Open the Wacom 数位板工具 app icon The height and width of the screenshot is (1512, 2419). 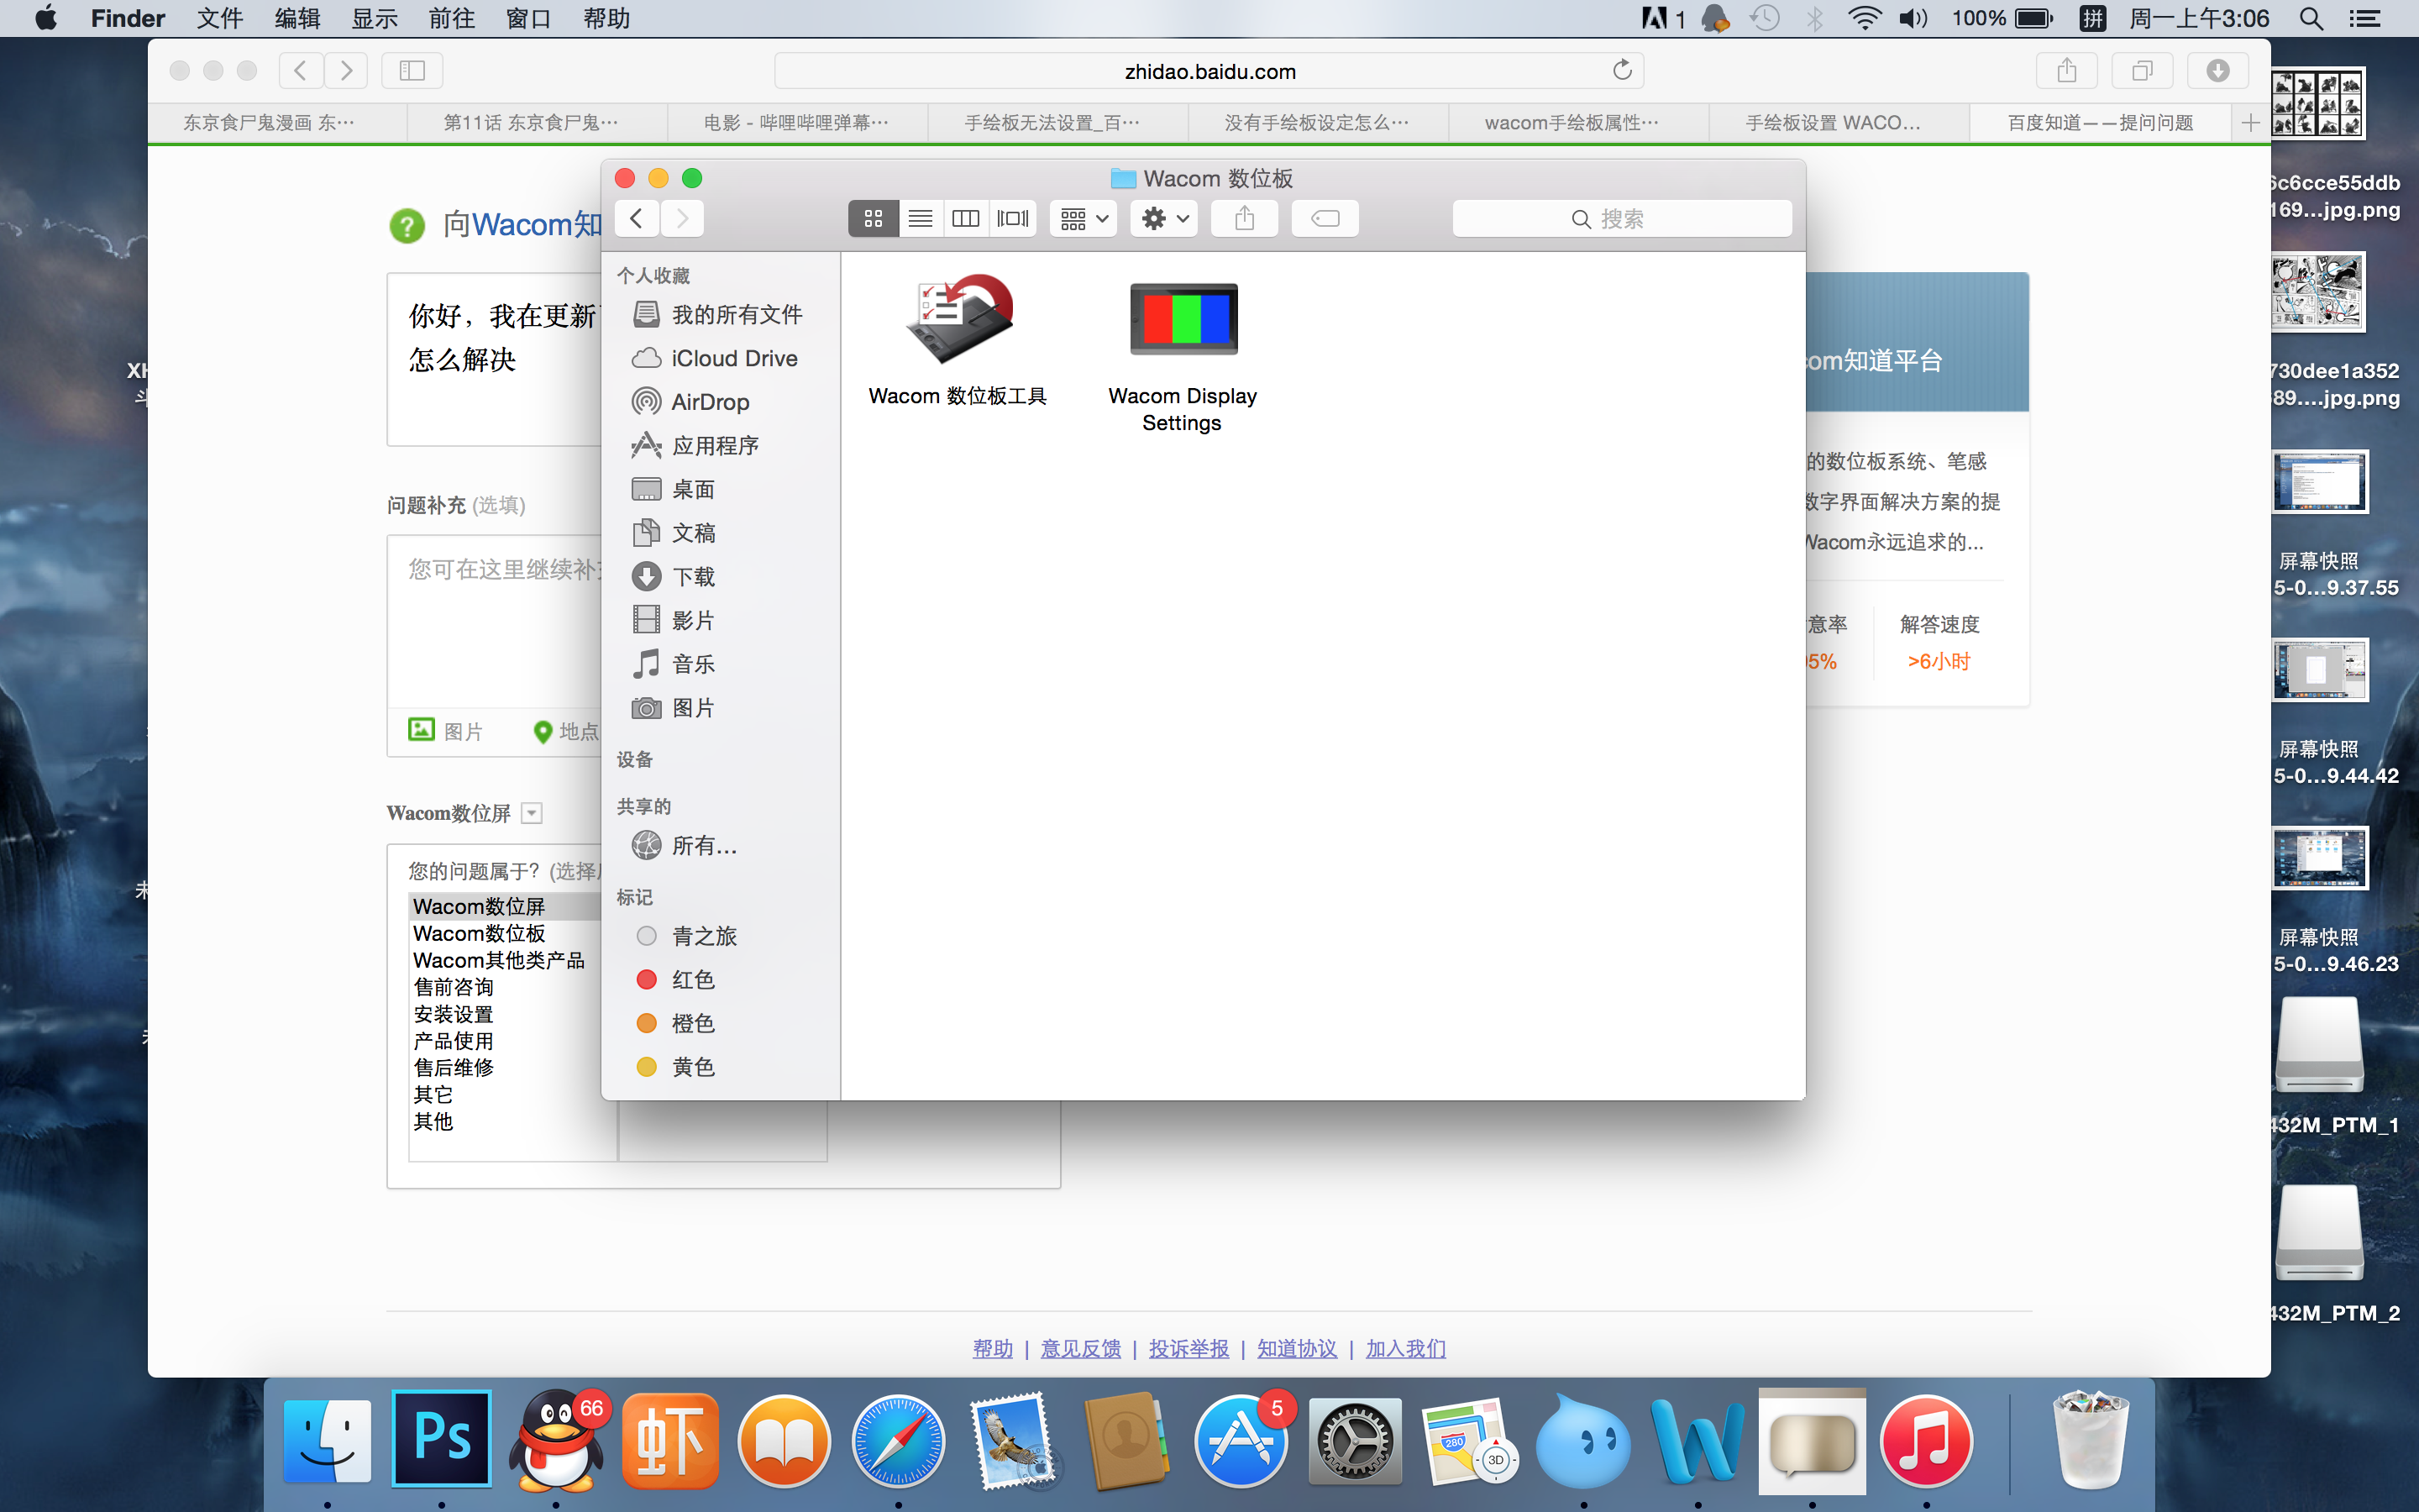coord(958,320)
